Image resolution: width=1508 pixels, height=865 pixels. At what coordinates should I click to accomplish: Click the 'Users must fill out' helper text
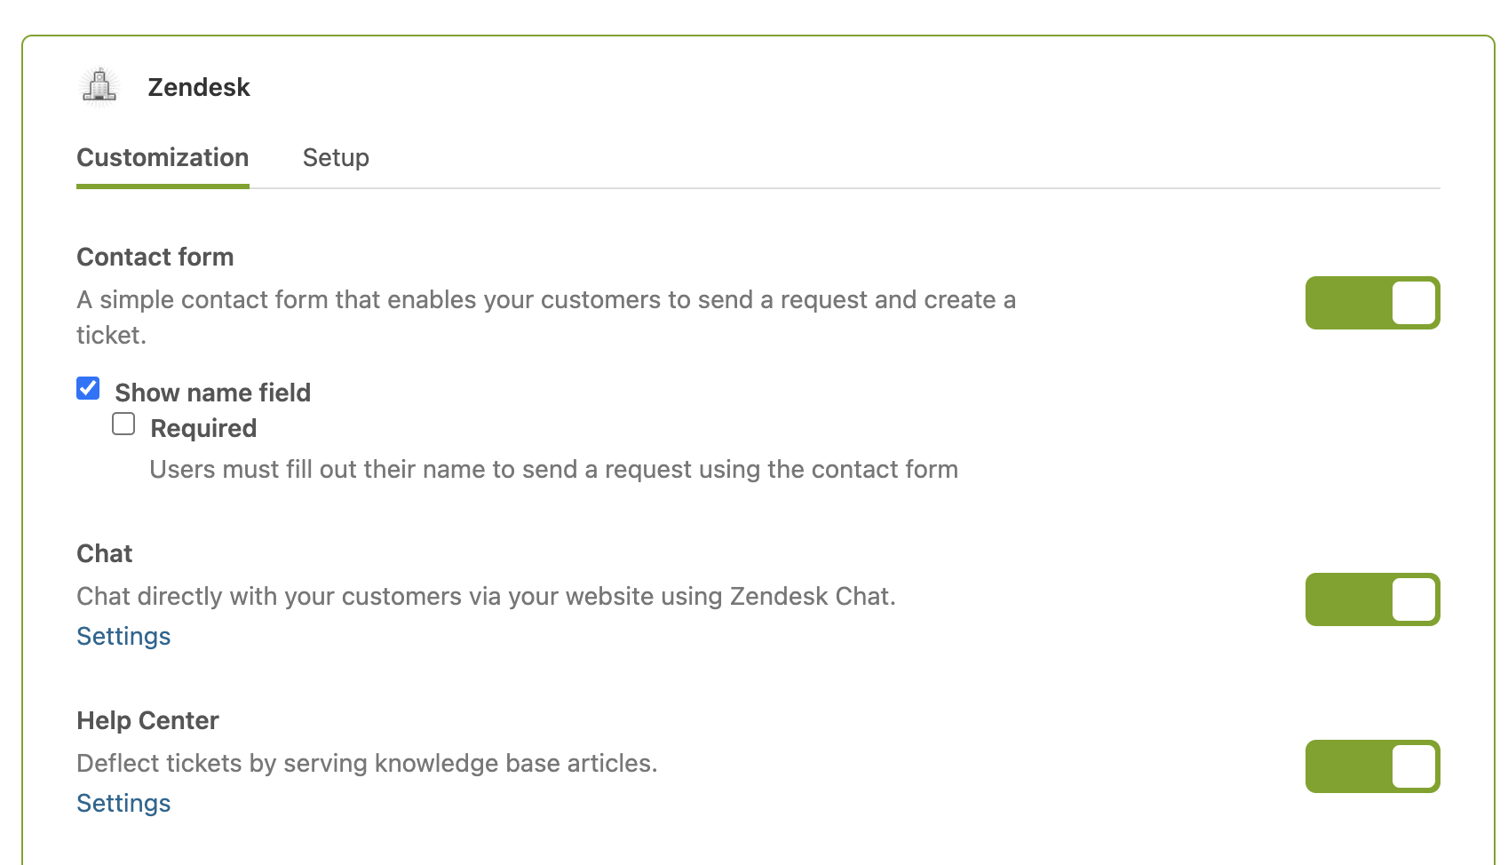coord(553,469)
